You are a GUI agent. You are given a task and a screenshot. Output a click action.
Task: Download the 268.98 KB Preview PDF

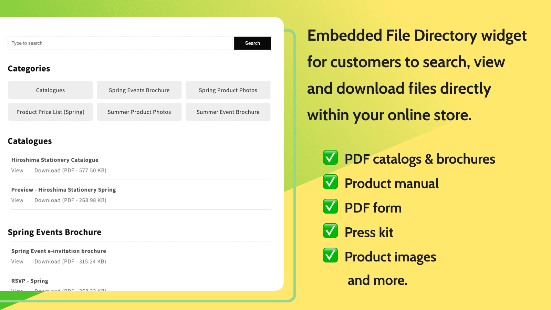coord(70,200)
